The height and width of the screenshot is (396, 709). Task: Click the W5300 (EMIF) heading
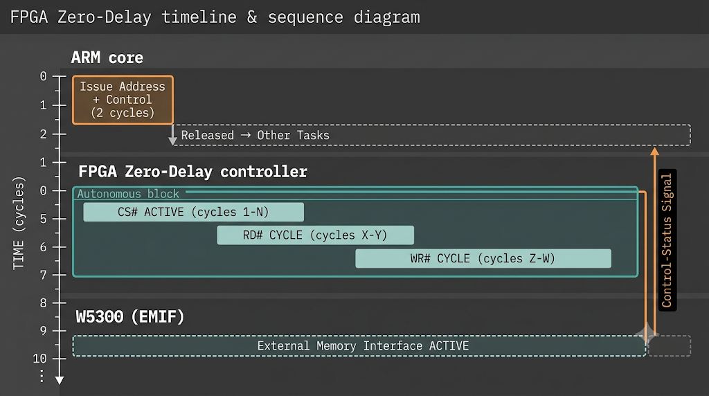point(130,316)
